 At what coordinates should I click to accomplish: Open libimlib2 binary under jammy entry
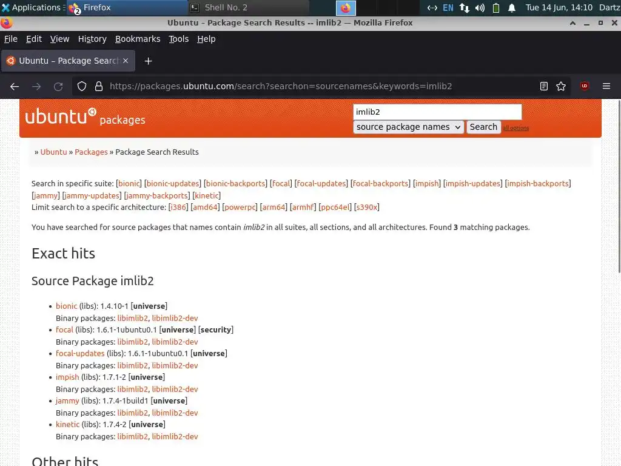(132, 413)
